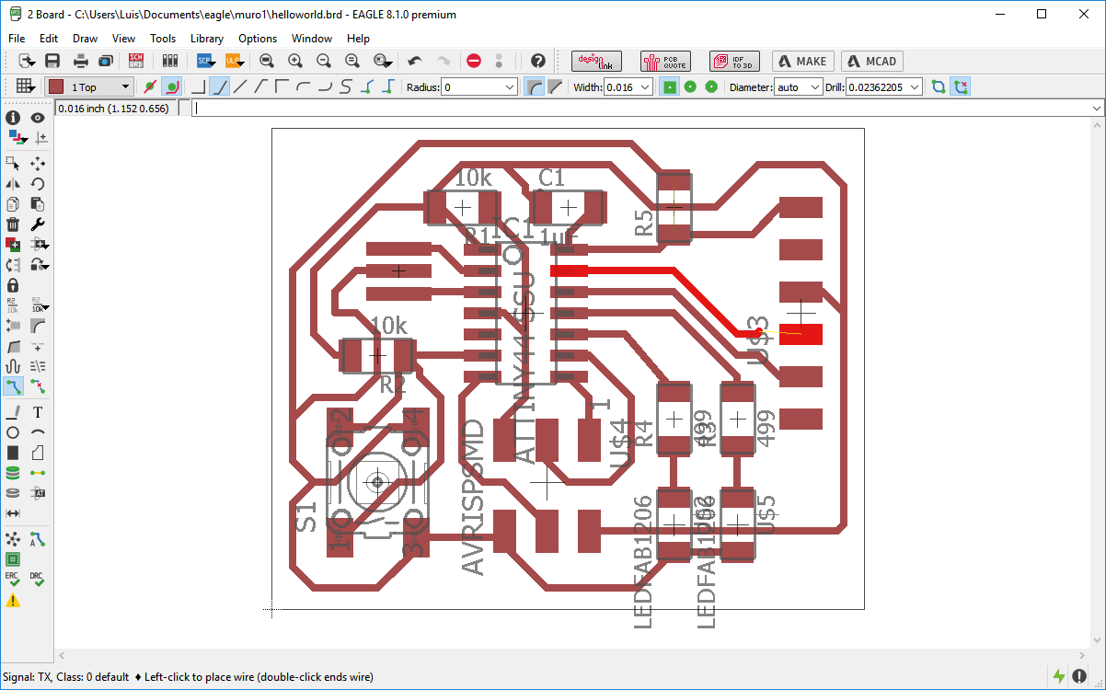Toggle Show eye tool in sidebar
This screenshot has height=690, width=1106.
(x=38, y=118)
